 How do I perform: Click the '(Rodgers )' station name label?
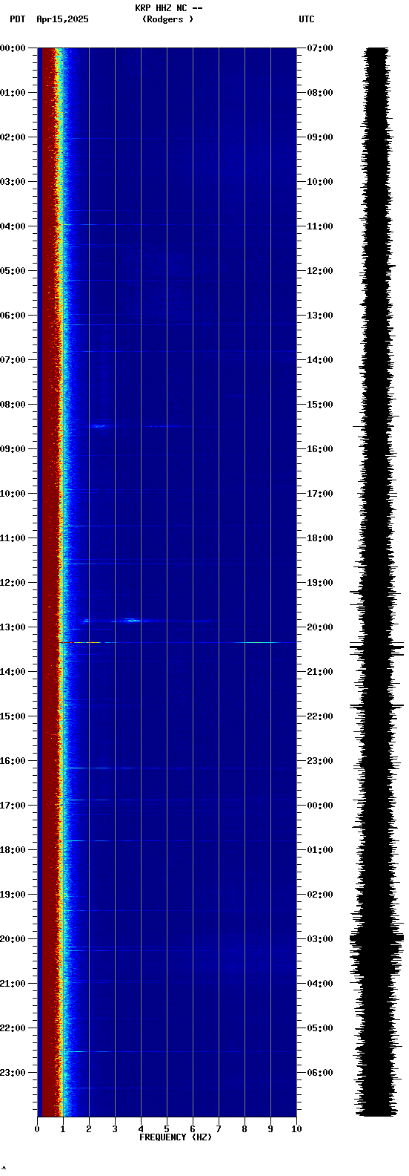[167, 19]
